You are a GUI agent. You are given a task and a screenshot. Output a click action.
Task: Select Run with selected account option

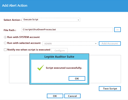5,43
